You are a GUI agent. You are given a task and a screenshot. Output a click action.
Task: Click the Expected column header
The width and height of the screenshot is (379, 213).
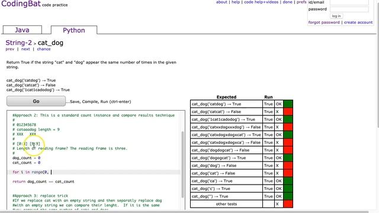(x=226, y=97)
